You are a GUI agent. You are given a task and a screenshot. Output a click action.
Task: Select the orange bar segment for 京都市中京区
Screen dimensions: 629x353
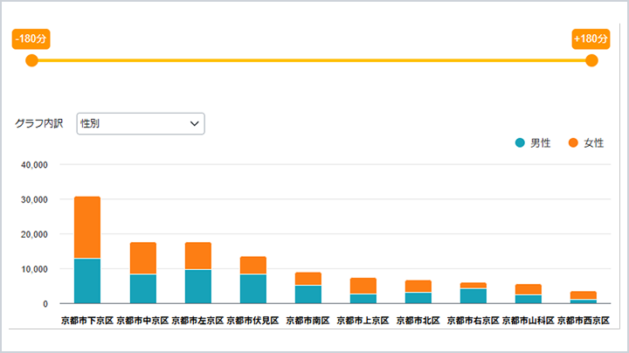[142, 258]
